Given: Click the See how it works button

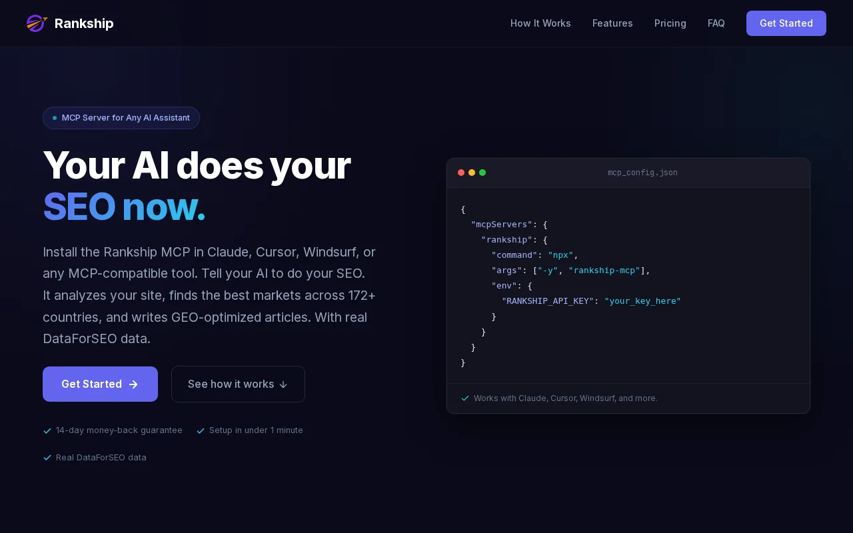Looking at the screenshot, I should [x=238, y=384].
